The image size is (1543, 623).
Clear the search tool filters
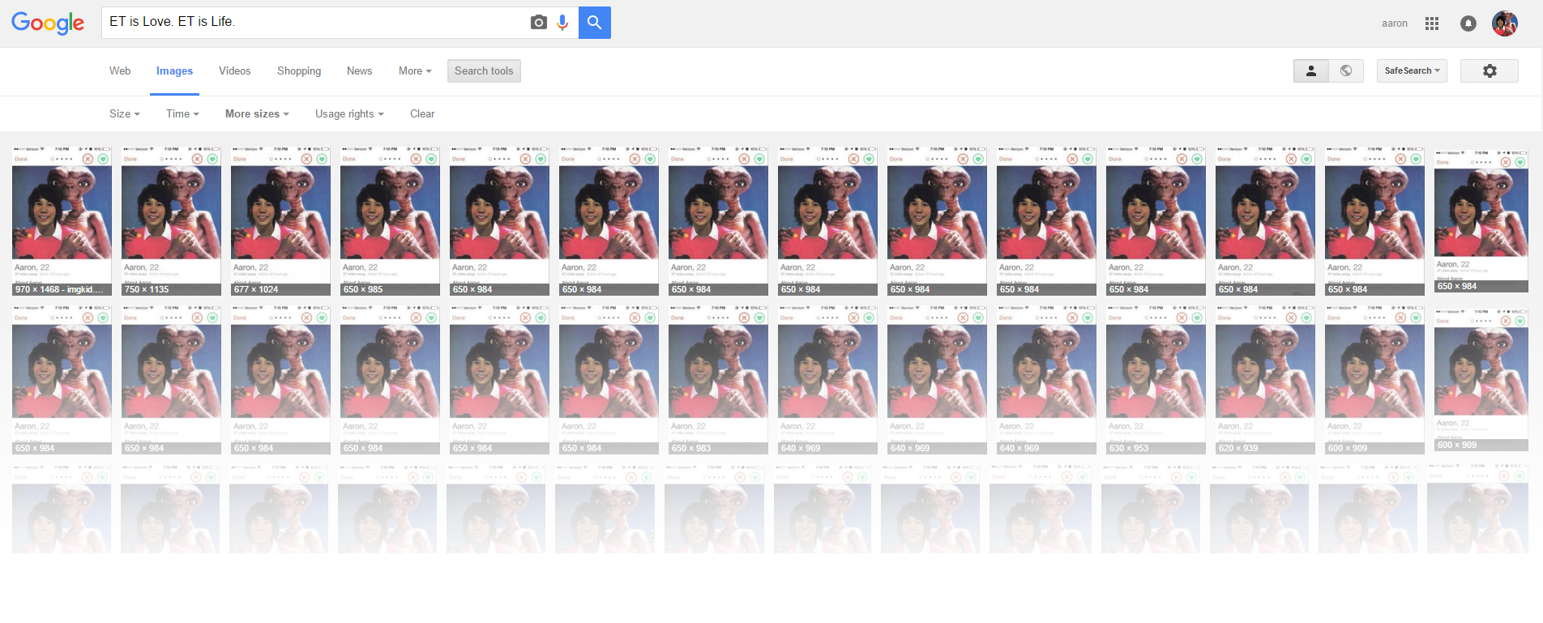pos(422,113)
